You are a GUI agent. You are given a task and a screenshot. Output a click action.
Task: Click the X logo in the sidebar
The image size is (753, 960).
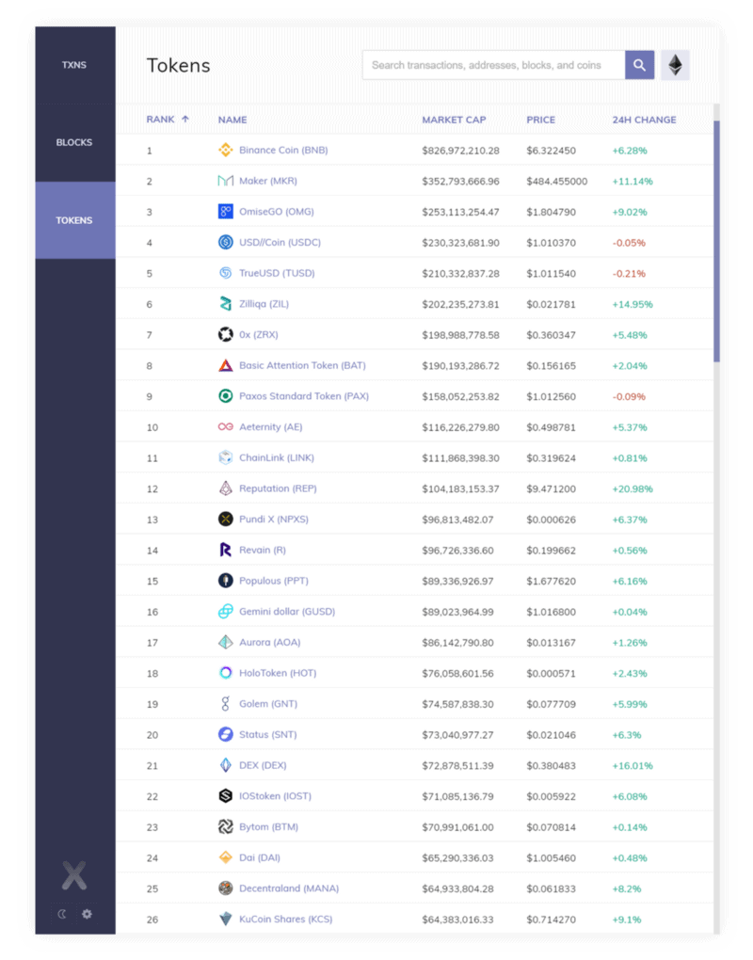(x=74, y=875)
